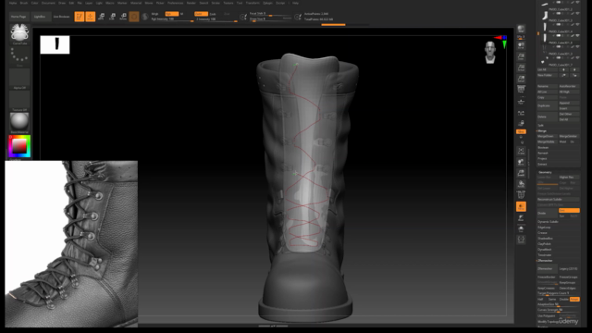The width and height of the screenshot is (592, 333).
Task: Open the Texture Off slot
Action: pyautogui.click(x=19, y=100)
